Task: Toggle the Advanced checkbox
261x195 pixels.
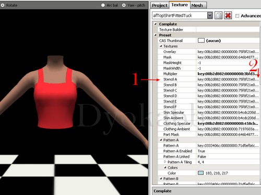Action: tap(237, 16)
